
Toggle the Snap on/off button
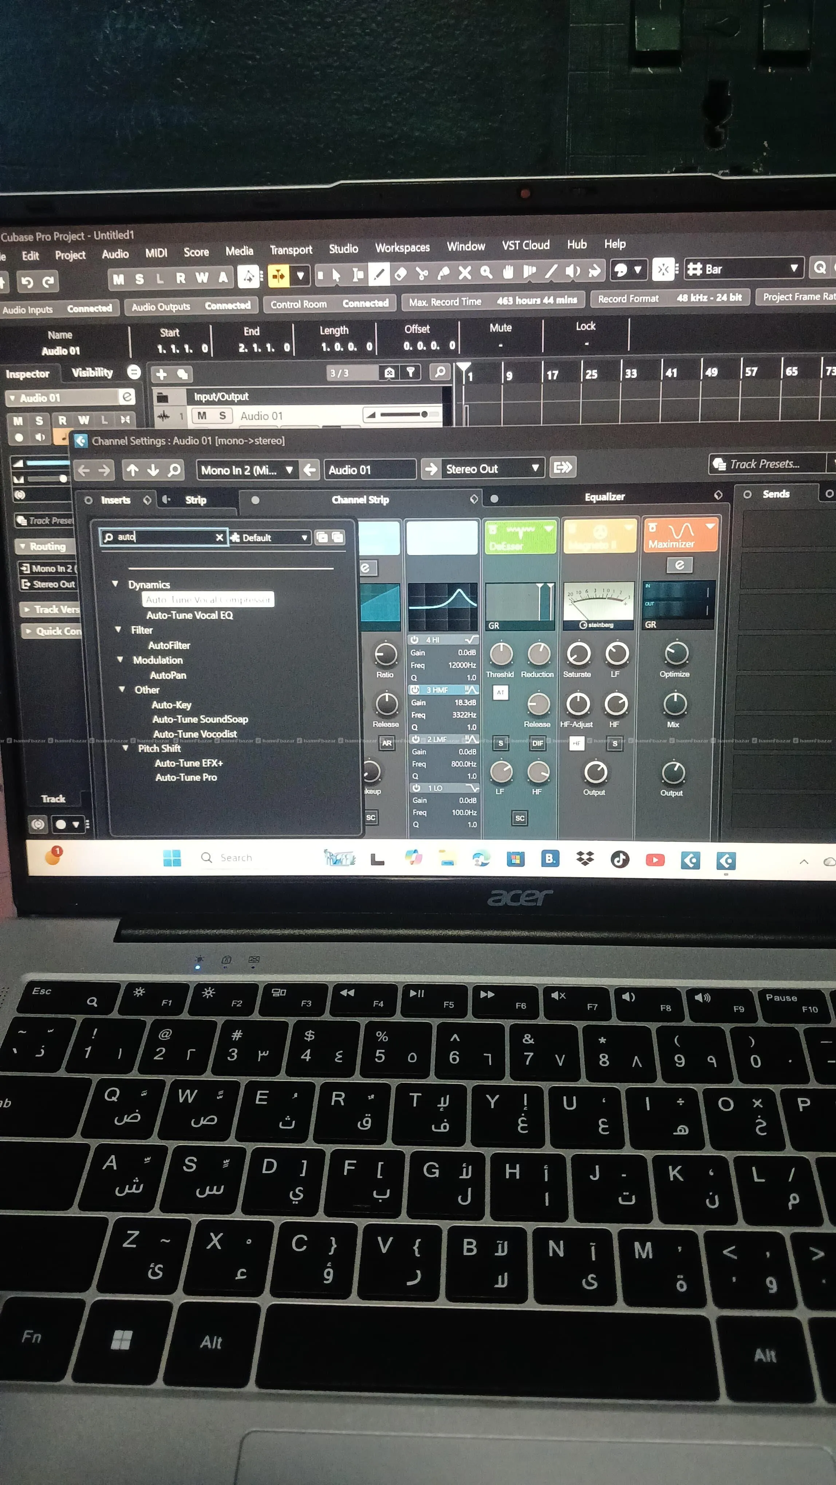(664, 269)
